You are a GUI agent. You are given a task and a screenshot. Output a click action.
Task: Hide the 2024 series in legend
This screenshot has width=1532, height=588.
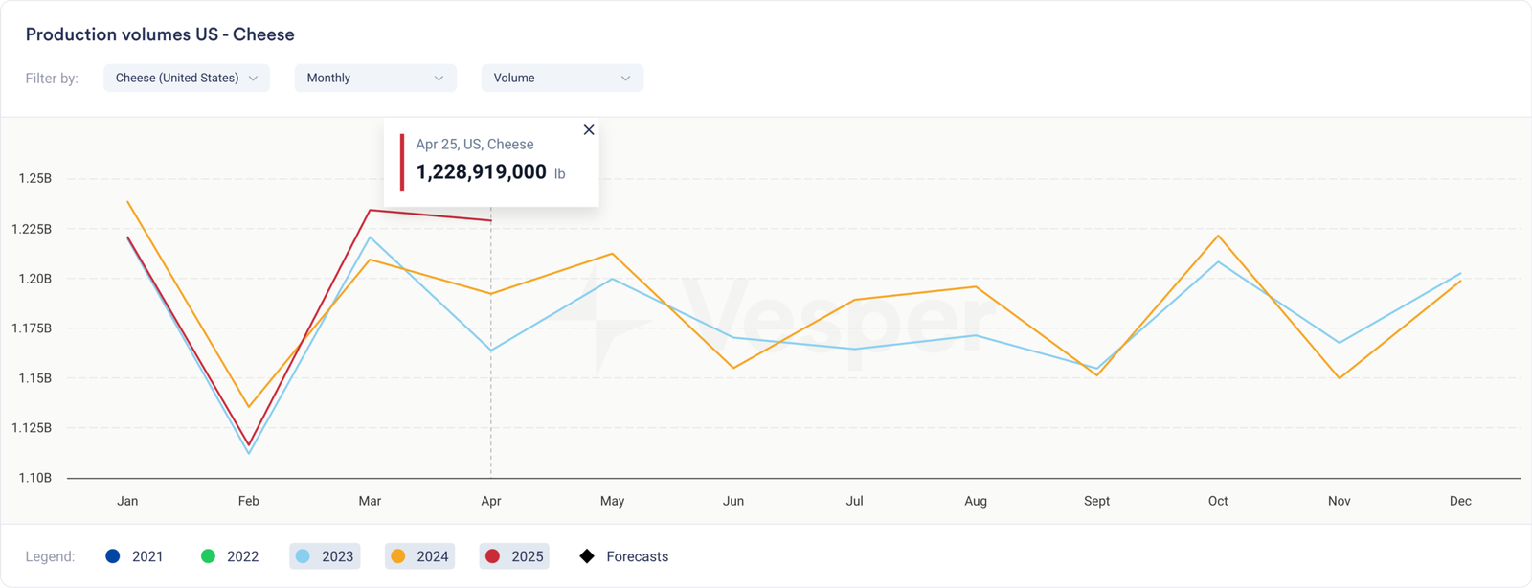point(419,556)
